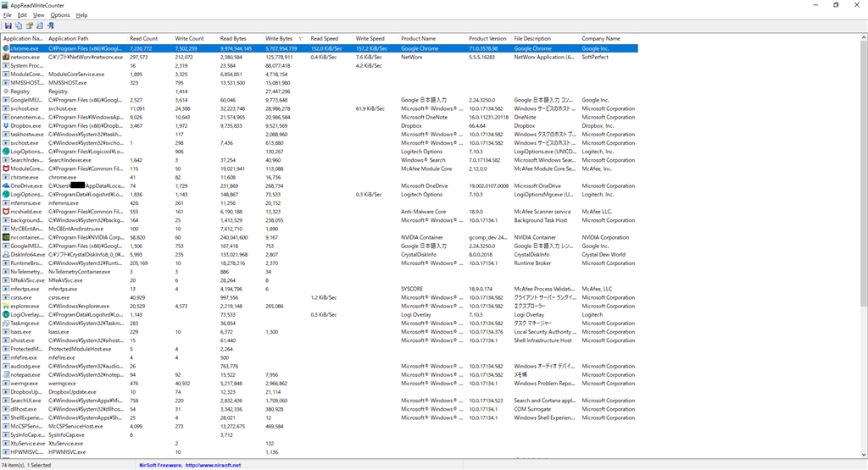Click the DiskInfo64 row icon
The width and height of the screenshot is (868, 470).
pos(6,254)
